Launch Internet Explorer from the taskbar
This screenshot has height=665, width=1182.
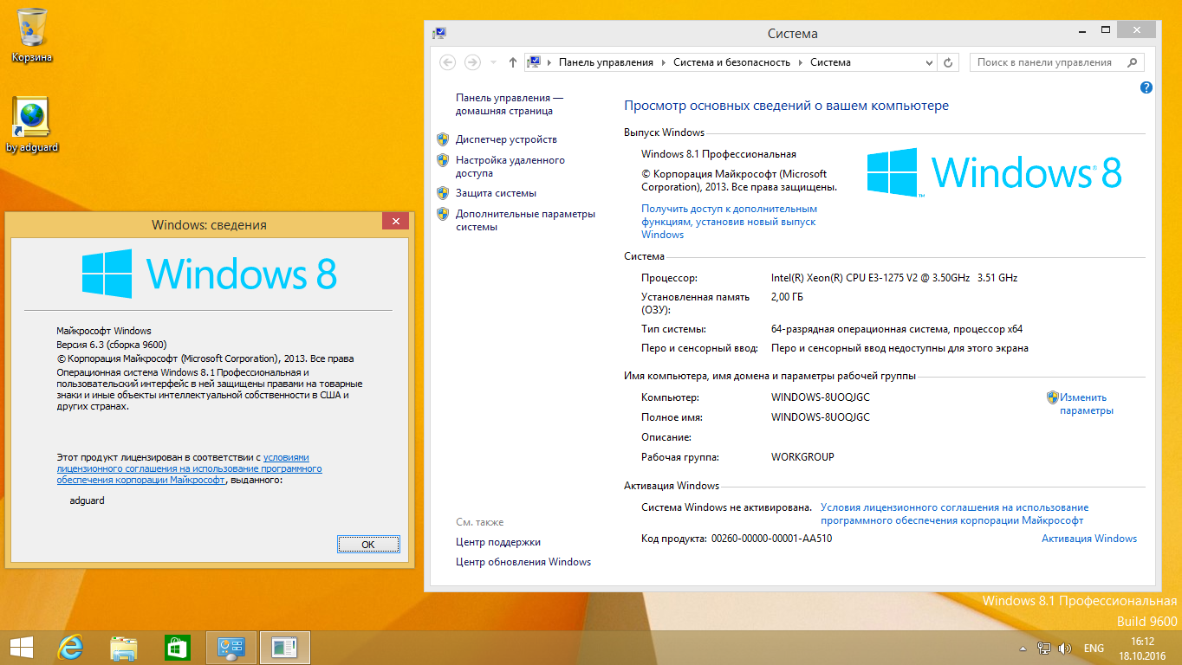(70, 648)
